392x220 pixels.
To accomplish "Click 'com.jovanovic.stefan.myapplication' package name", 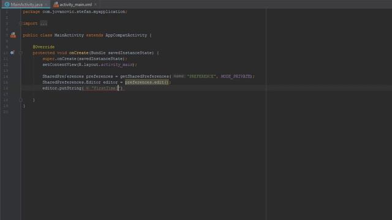I will (x=84, y=12).
